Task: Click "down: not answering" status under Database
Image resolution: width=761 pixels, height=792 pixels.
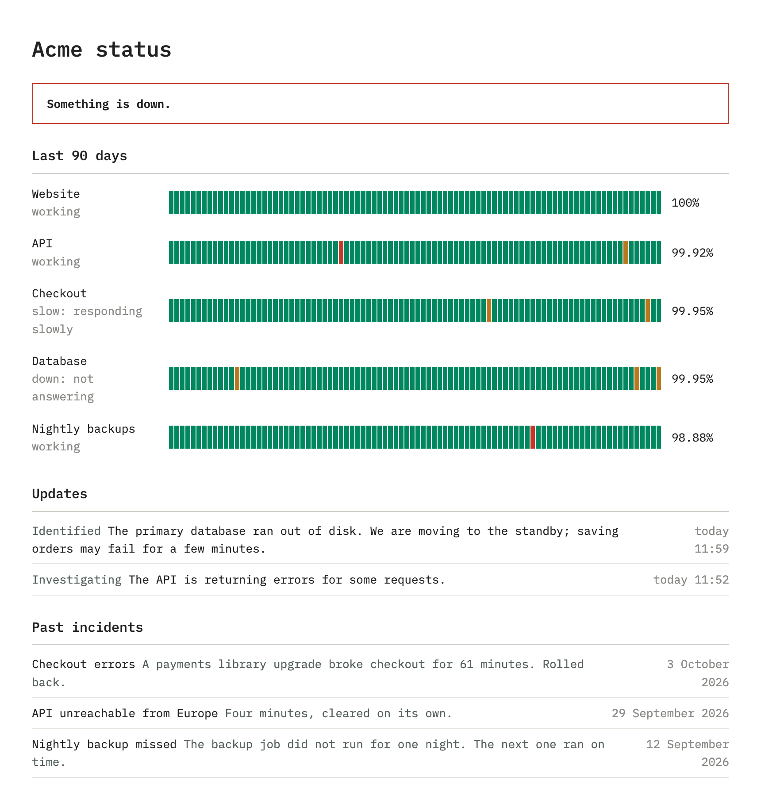Action: pyautogui.click(x=63, y=388)
